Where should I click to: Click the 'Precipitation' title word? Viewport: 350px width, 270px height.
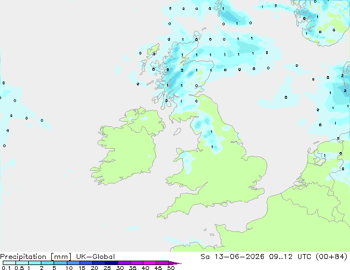point(23,257)
